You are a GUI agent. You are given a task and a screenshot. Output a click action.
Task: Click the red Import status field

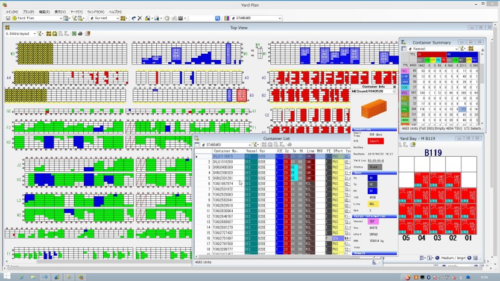tap(375, 140)
